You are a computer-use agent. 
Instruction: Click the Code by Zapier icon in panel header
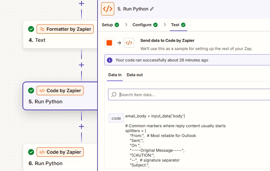point(108,9)
